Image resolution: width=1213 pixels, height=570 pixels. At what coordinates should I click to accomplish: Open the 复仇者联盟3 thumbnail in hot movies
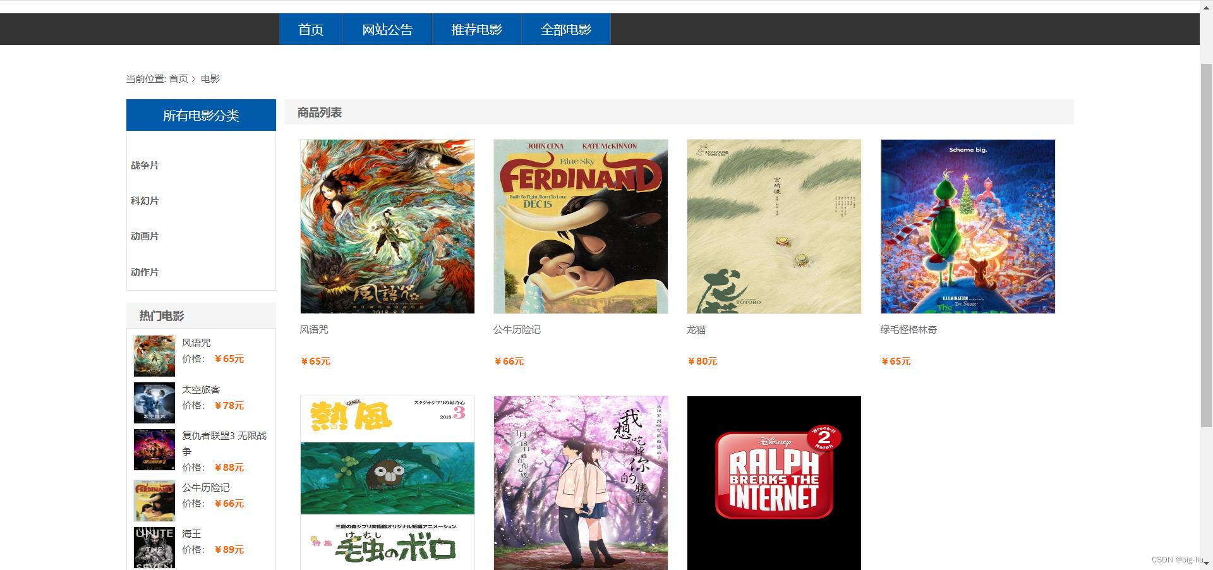pos(154,449)
